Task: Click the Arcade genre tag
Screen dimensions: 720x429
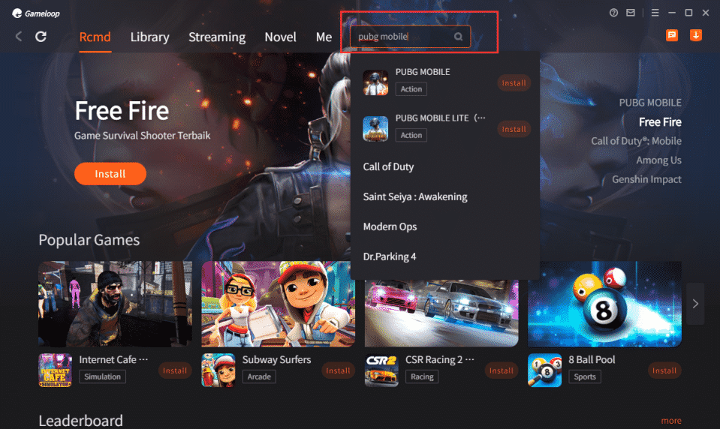Action: (x=259, y=376)
